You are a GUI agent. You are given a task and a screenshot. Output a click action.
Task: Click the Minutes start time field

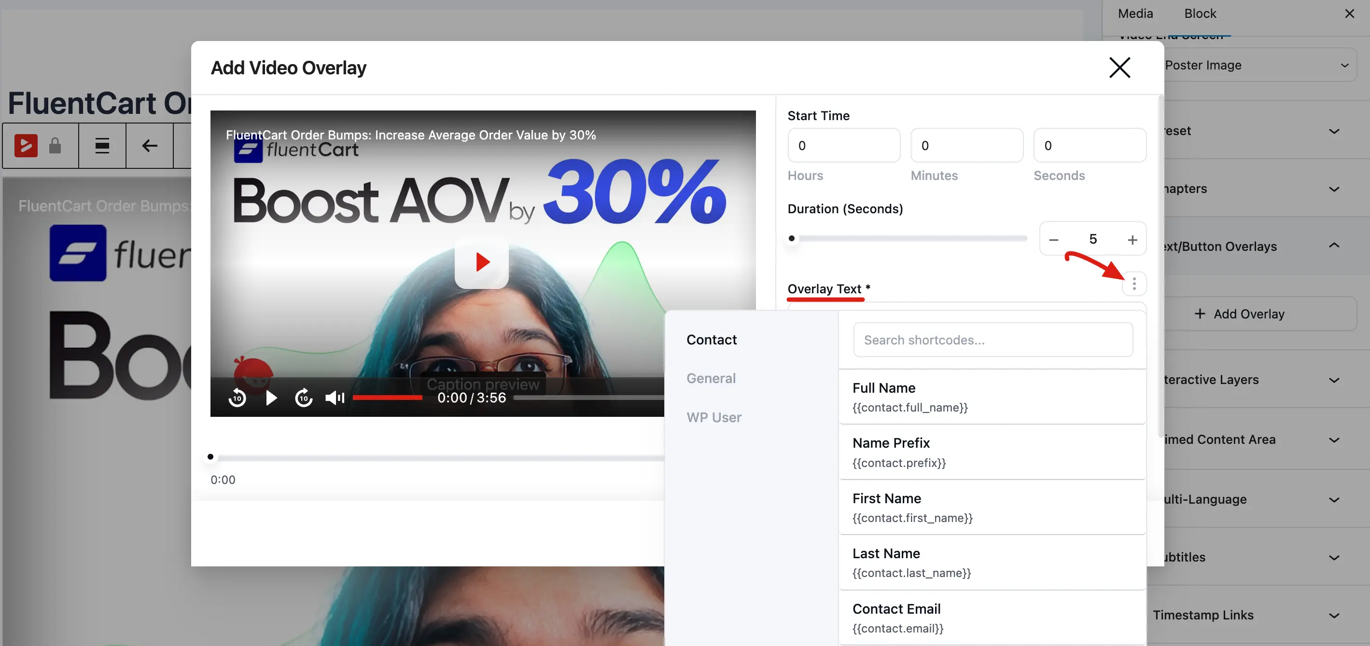966,146
